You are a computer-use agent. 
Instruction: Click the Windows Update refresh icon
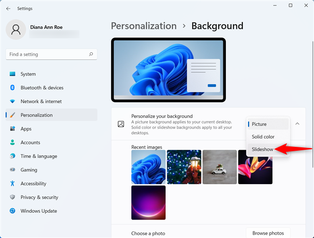13,211
